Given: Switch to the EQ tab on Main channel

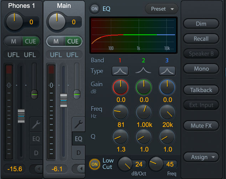Looking at the screenshot, I should (78, 139).
